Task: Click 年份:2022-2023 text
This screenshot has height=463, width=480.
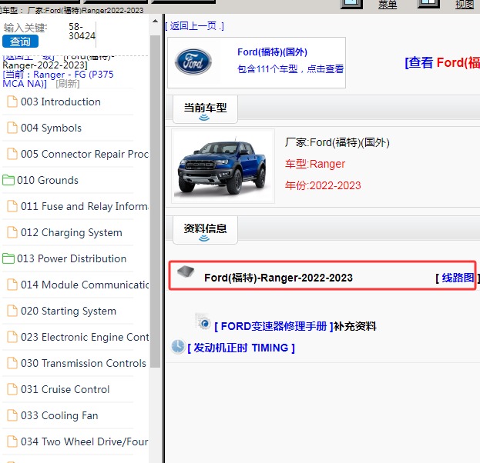Action: (x=323, y=185)
